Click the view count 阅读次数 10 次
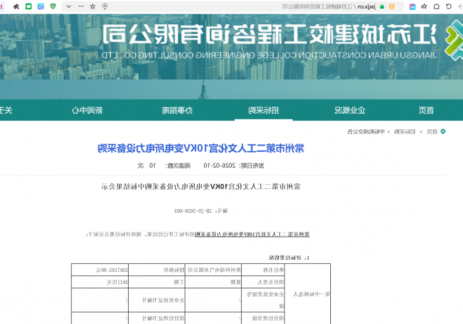The image size is (463, 324). click(x=164, y=166)
